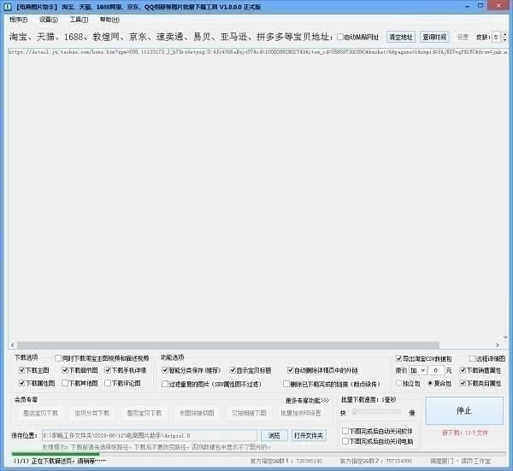The height and width of the screenshot is (471, 513).
Task: Enable the 远程详情图 checkbox
Action: coord(472,358)
